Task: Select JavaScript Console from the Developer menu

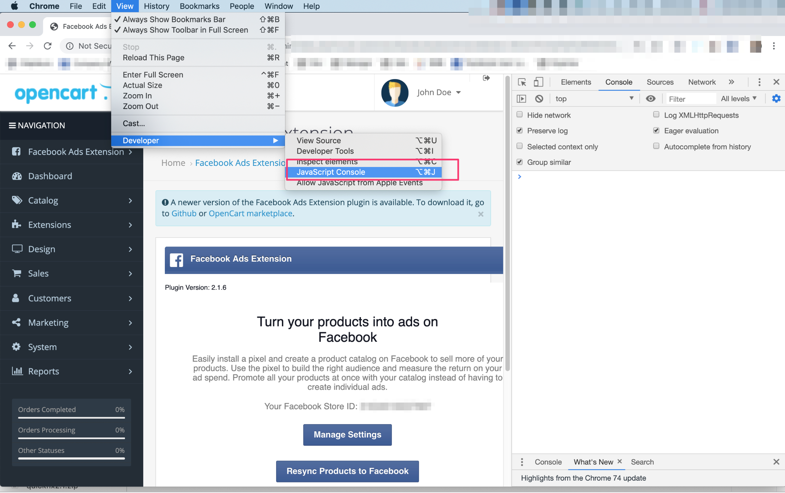Action: click(331, 172)
